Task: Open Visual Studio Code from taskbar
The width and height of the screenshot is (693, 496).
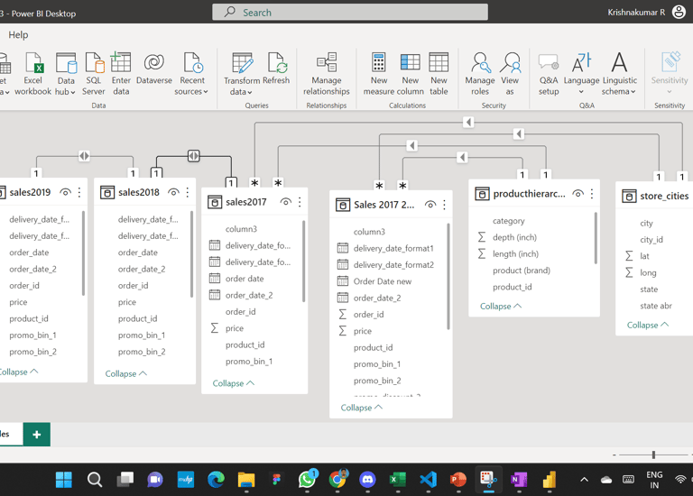Action: pos(428,479)
